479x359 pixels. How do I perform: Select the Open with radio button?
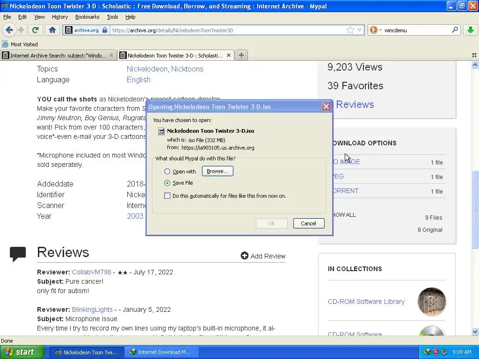tap(167, 171)
